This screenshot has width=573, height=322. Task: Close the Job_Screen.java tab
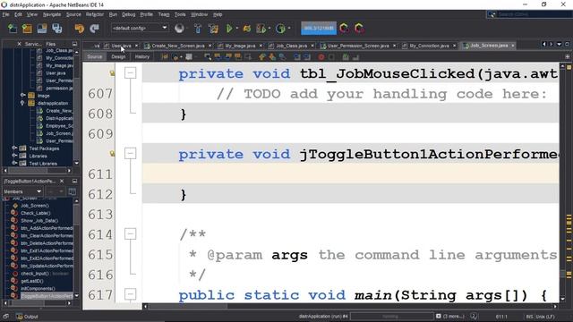point(513,46)
